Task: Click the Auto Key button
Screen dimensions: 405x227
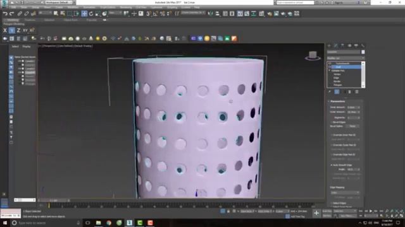Action: click(x=327, y=211)
